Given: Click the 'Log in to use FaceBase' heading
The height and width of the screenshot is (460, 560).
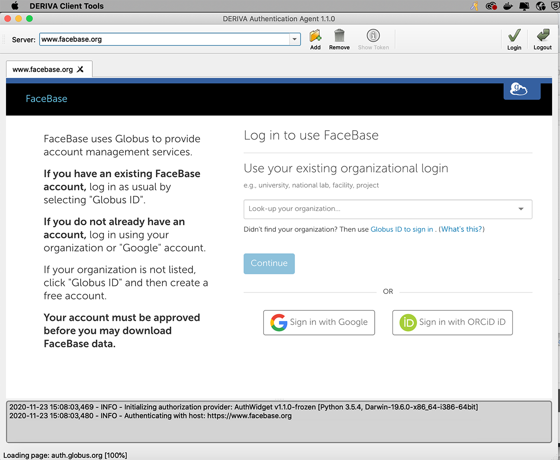Looking at the screenshot, I should 311,136.
